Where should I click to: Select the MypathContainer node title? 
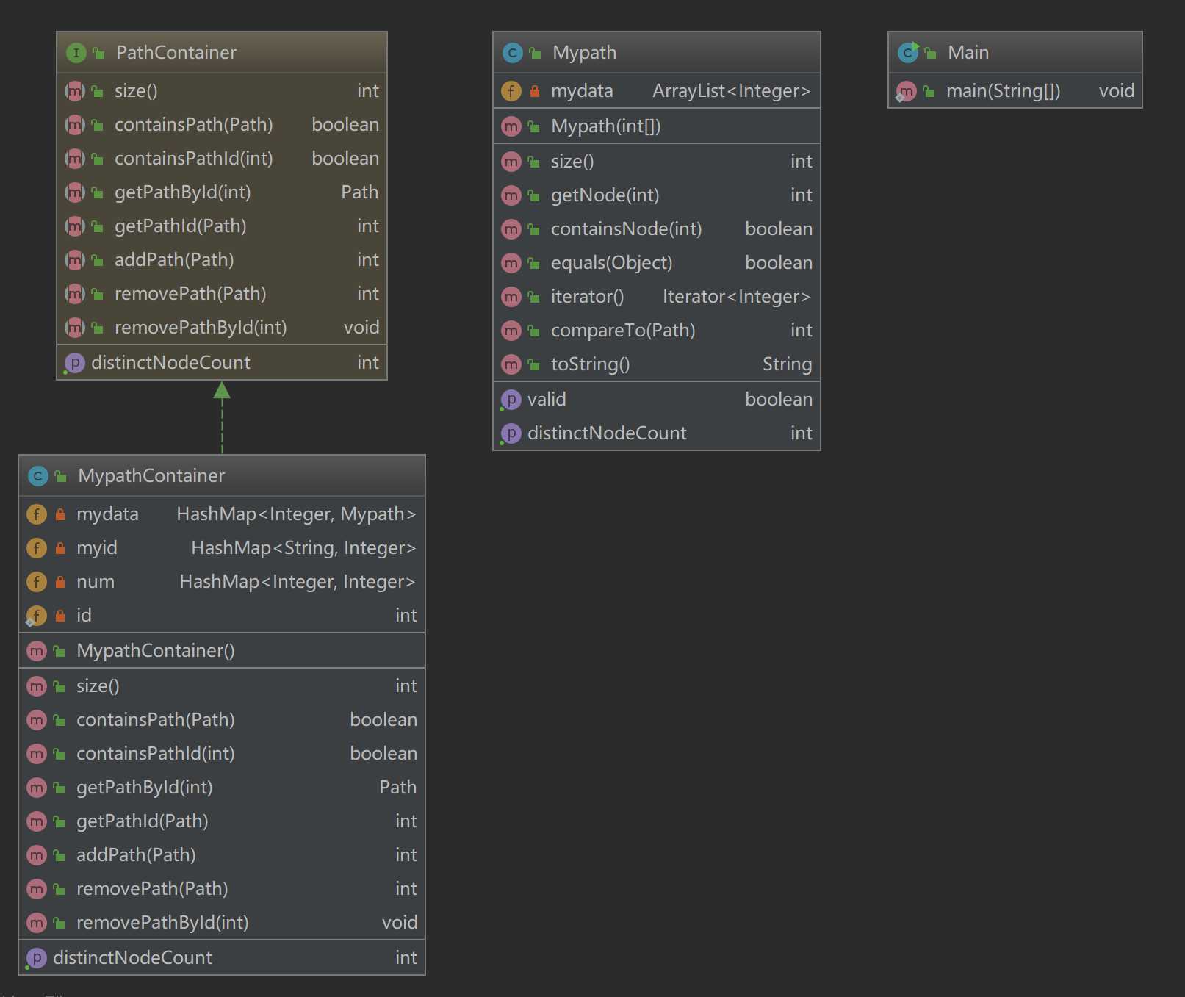click(x=151, y=476)
